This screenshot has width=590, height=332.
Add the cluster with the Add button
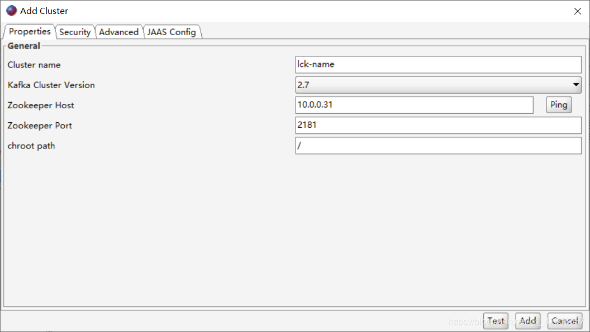(x=527, y=321)
